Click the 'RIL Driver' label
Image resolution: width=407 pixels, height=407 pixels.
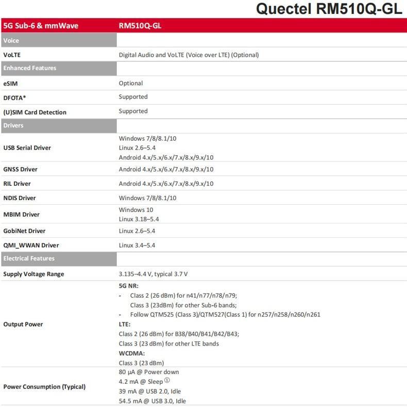[x=17, y=184]
